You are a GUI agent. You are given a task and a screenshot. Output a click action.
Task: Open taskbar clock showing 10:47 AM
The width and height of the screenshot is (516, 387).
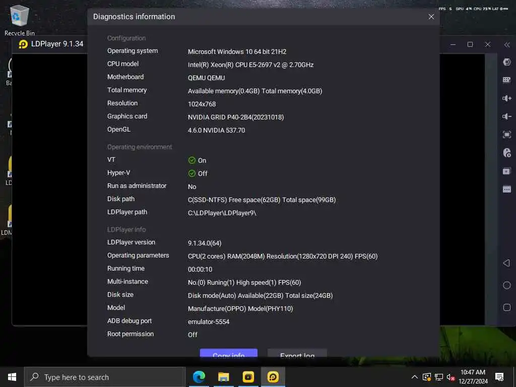(x=473, y=377)
